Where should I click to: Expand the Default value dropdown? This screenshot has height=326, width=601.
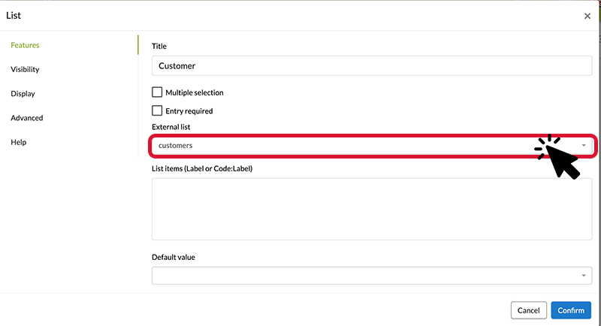pyautogui.click(x=372, y=276)
